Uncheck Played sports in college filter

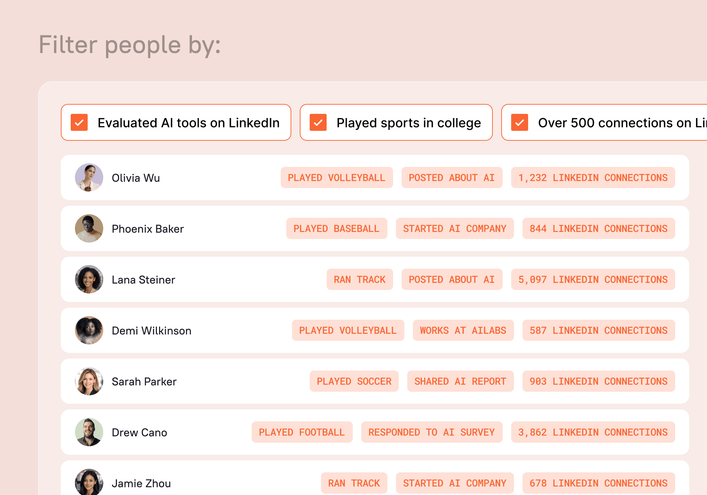click(x=318, y=123)
